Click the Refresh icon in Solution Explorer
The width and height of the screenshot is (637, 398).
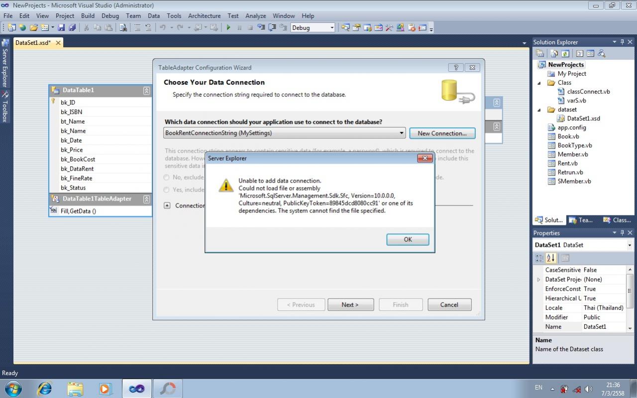pyautogui.click(x=565, y=54)
